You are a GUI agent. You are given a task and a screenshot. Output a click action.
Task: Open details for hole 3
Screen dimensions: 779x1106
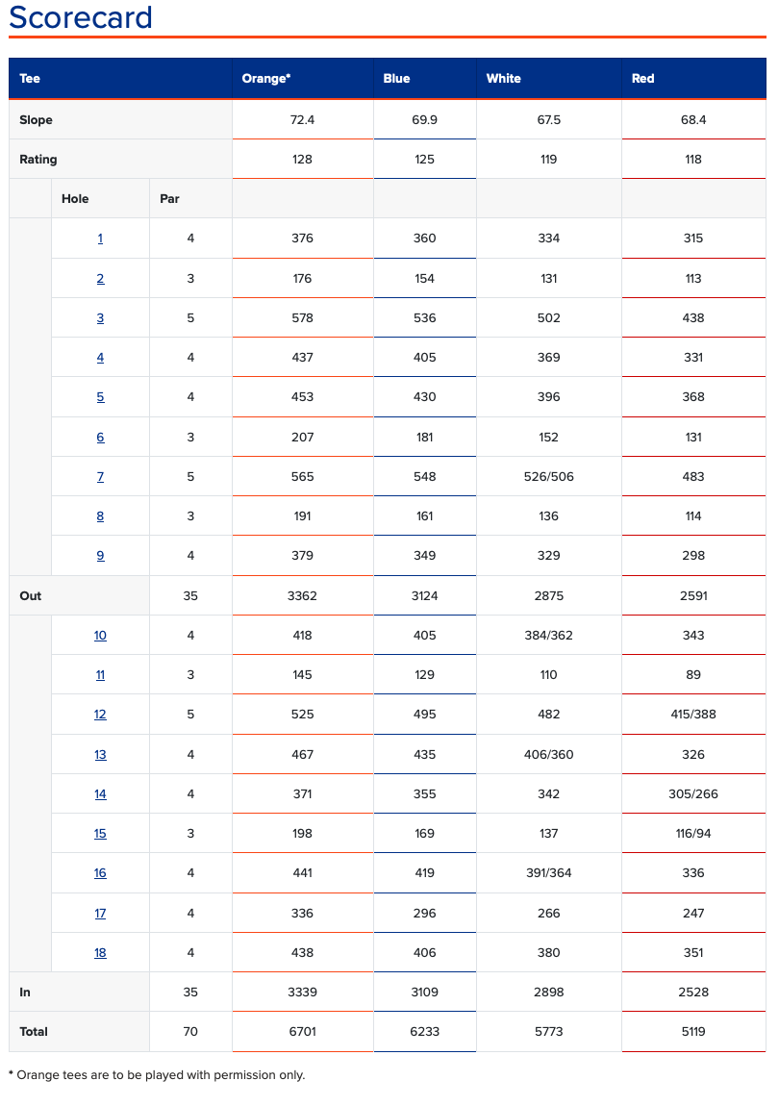click(x=100, y=318)
